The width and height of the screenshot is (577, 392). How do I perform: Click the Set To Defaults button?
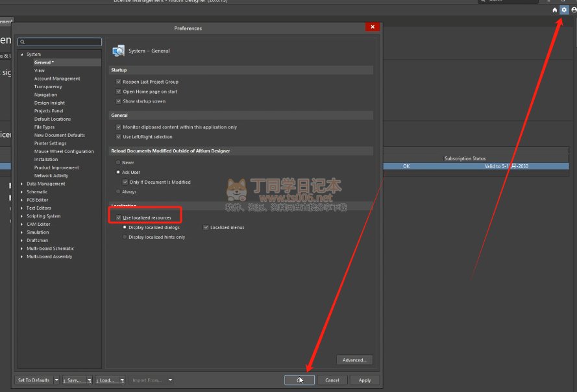coord(34,380)
